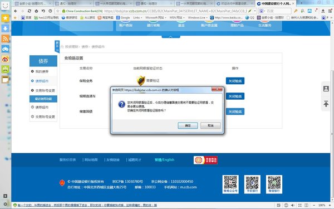334x209 pixels.
Task: Expand the MSN 网站 bookmark folder
Action: tap(177, 18)
